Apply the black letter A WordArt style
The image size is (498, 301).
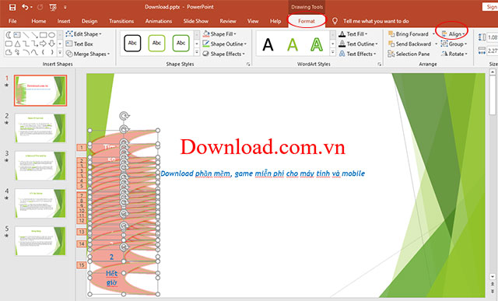(x=268, y=44)
